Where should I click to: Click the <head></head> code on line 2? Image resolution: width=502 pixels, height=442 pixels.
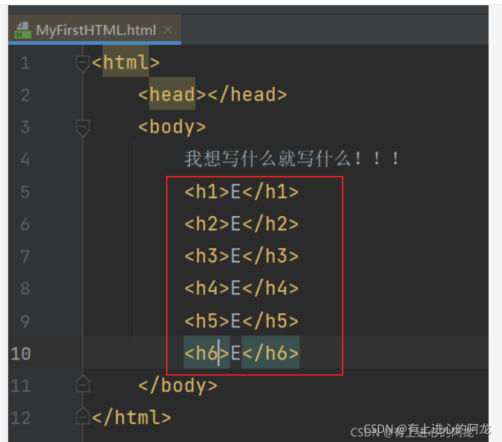coord(212,94)
